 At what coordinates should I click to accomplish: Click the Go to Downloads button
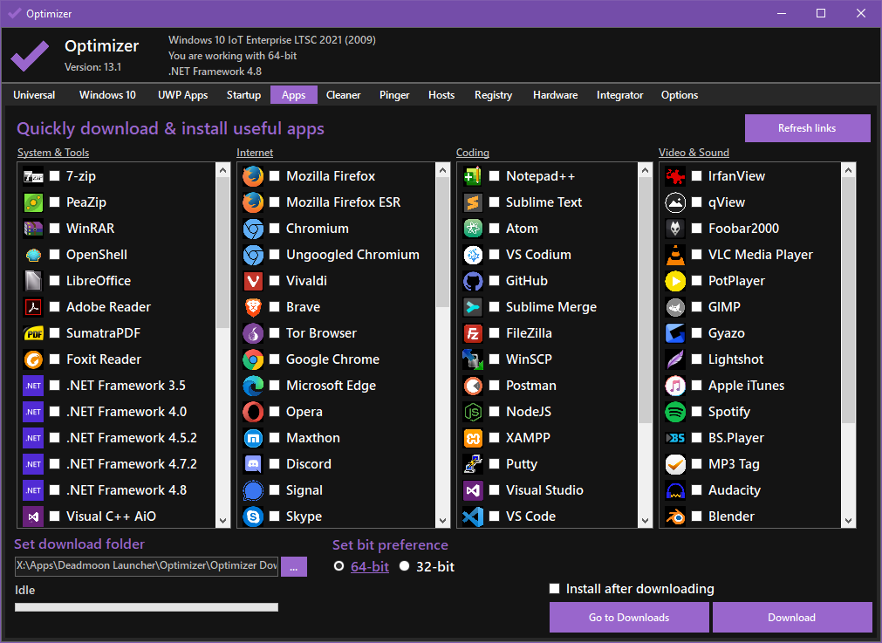point(629,618)
